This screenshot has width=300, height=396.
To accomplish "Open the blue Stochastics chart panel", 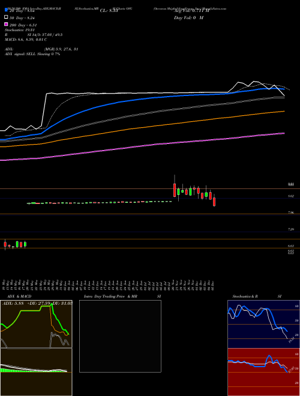I will pos(263,324).
